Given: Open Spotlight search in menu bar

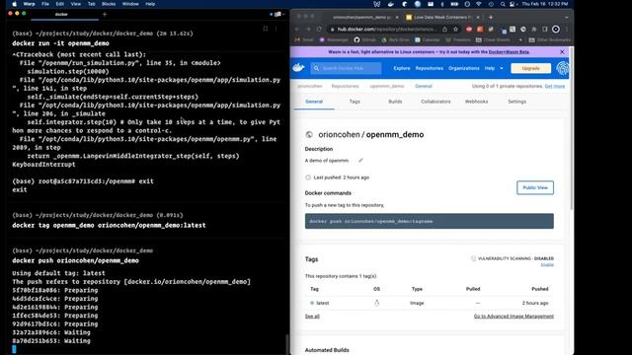Looking at the screenshot, I should pos(503,4).
